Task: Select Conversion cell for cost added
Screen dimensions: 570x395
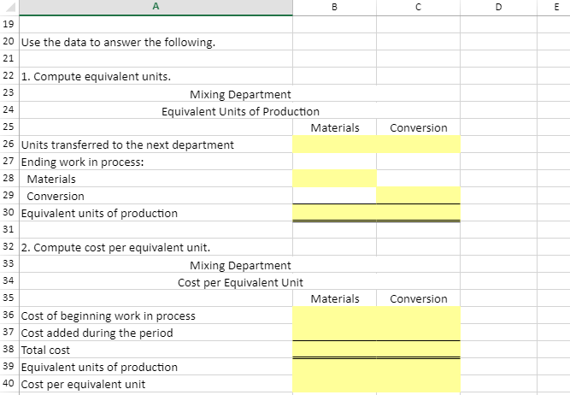Action: (418, 333)
